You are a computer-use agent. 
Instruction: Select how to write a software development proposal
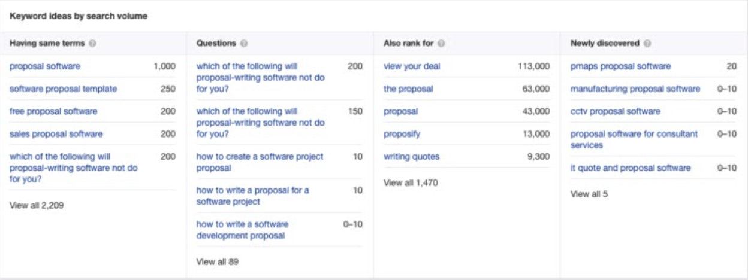coord(242,230)
